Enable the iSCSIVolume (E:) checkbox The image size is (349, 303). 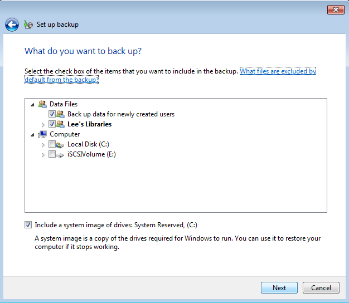52,154
